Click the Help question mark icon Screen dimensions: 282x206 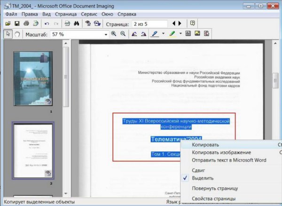coord(192,23)
